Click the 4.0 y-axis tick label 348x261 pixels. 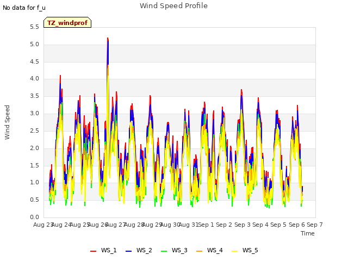(34, 79)
